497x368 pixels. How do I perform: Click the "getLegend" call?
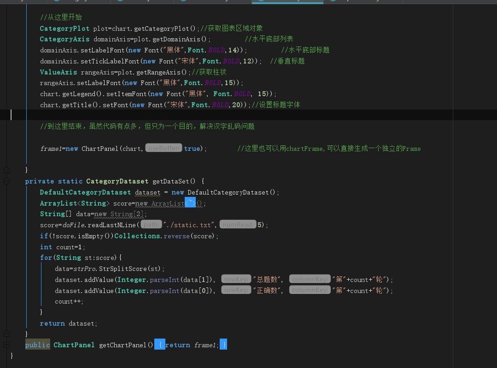tap(79, 94)
